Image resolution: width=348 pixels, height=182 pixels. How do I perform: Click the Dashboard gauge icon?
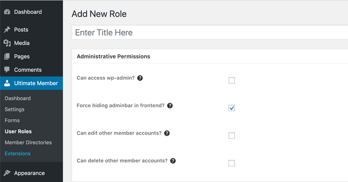[7, 12]
